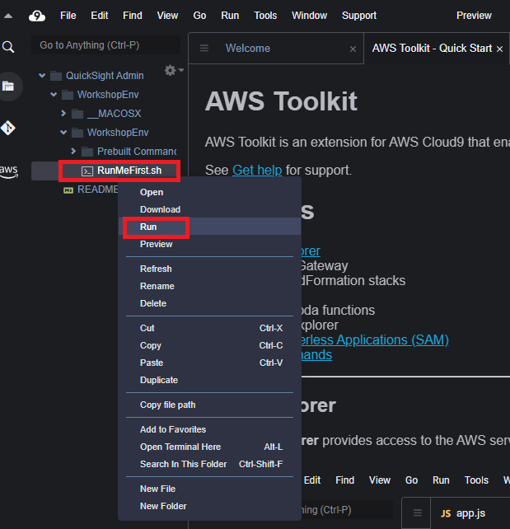Click the __MACOSX folder icon
This screenshot has height=529, width=510.
[77, 114]
